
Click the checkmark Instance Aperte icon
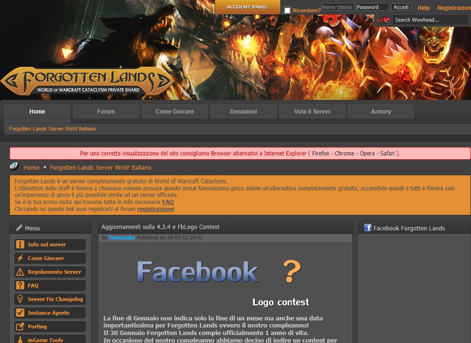click(20, 313)
